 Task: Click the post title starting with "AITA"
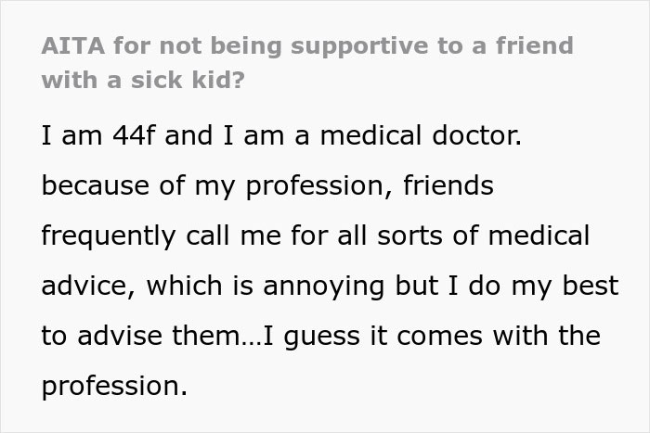(x=306, y=45)
